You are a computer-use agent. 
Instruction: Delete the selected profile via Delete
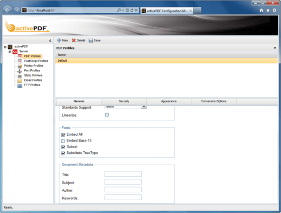(78, 40)
